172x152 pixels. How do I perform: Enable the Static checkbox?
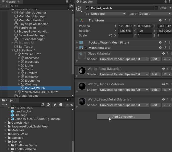pos(156,8)
